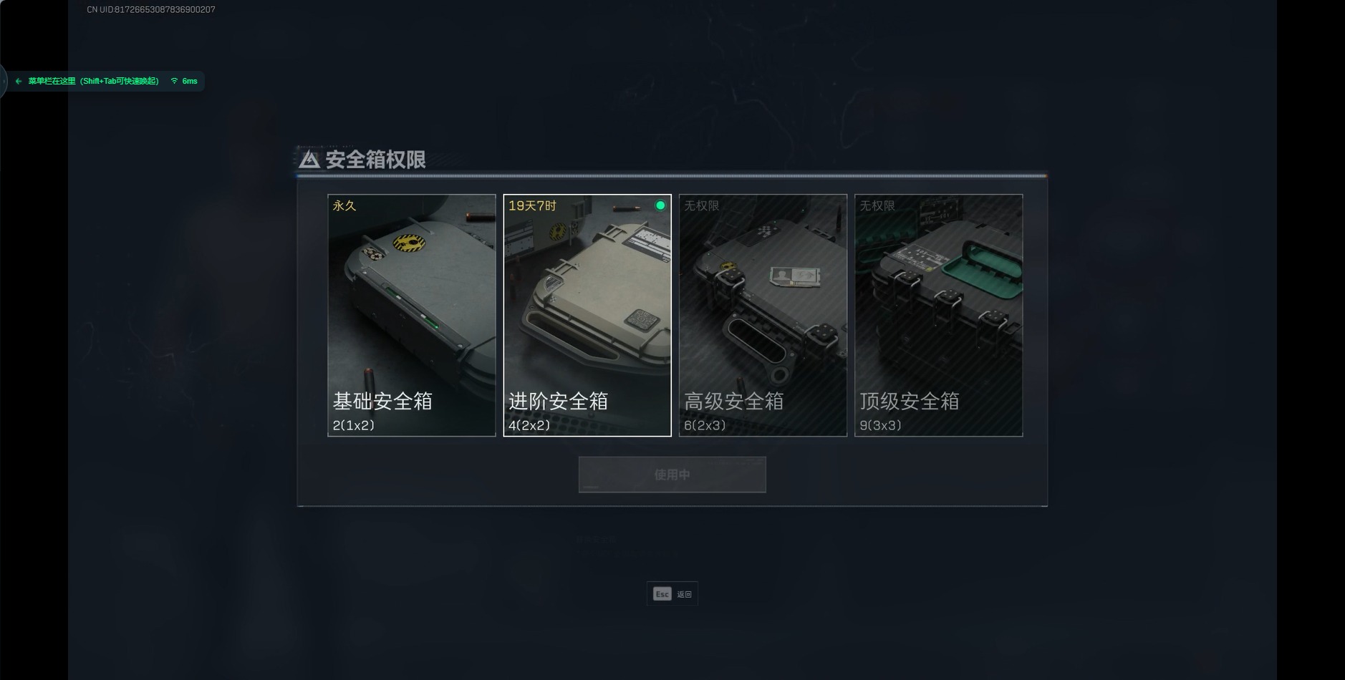
Task: Click the 无权限 label on 顶级安全箱
Action: 877,205
